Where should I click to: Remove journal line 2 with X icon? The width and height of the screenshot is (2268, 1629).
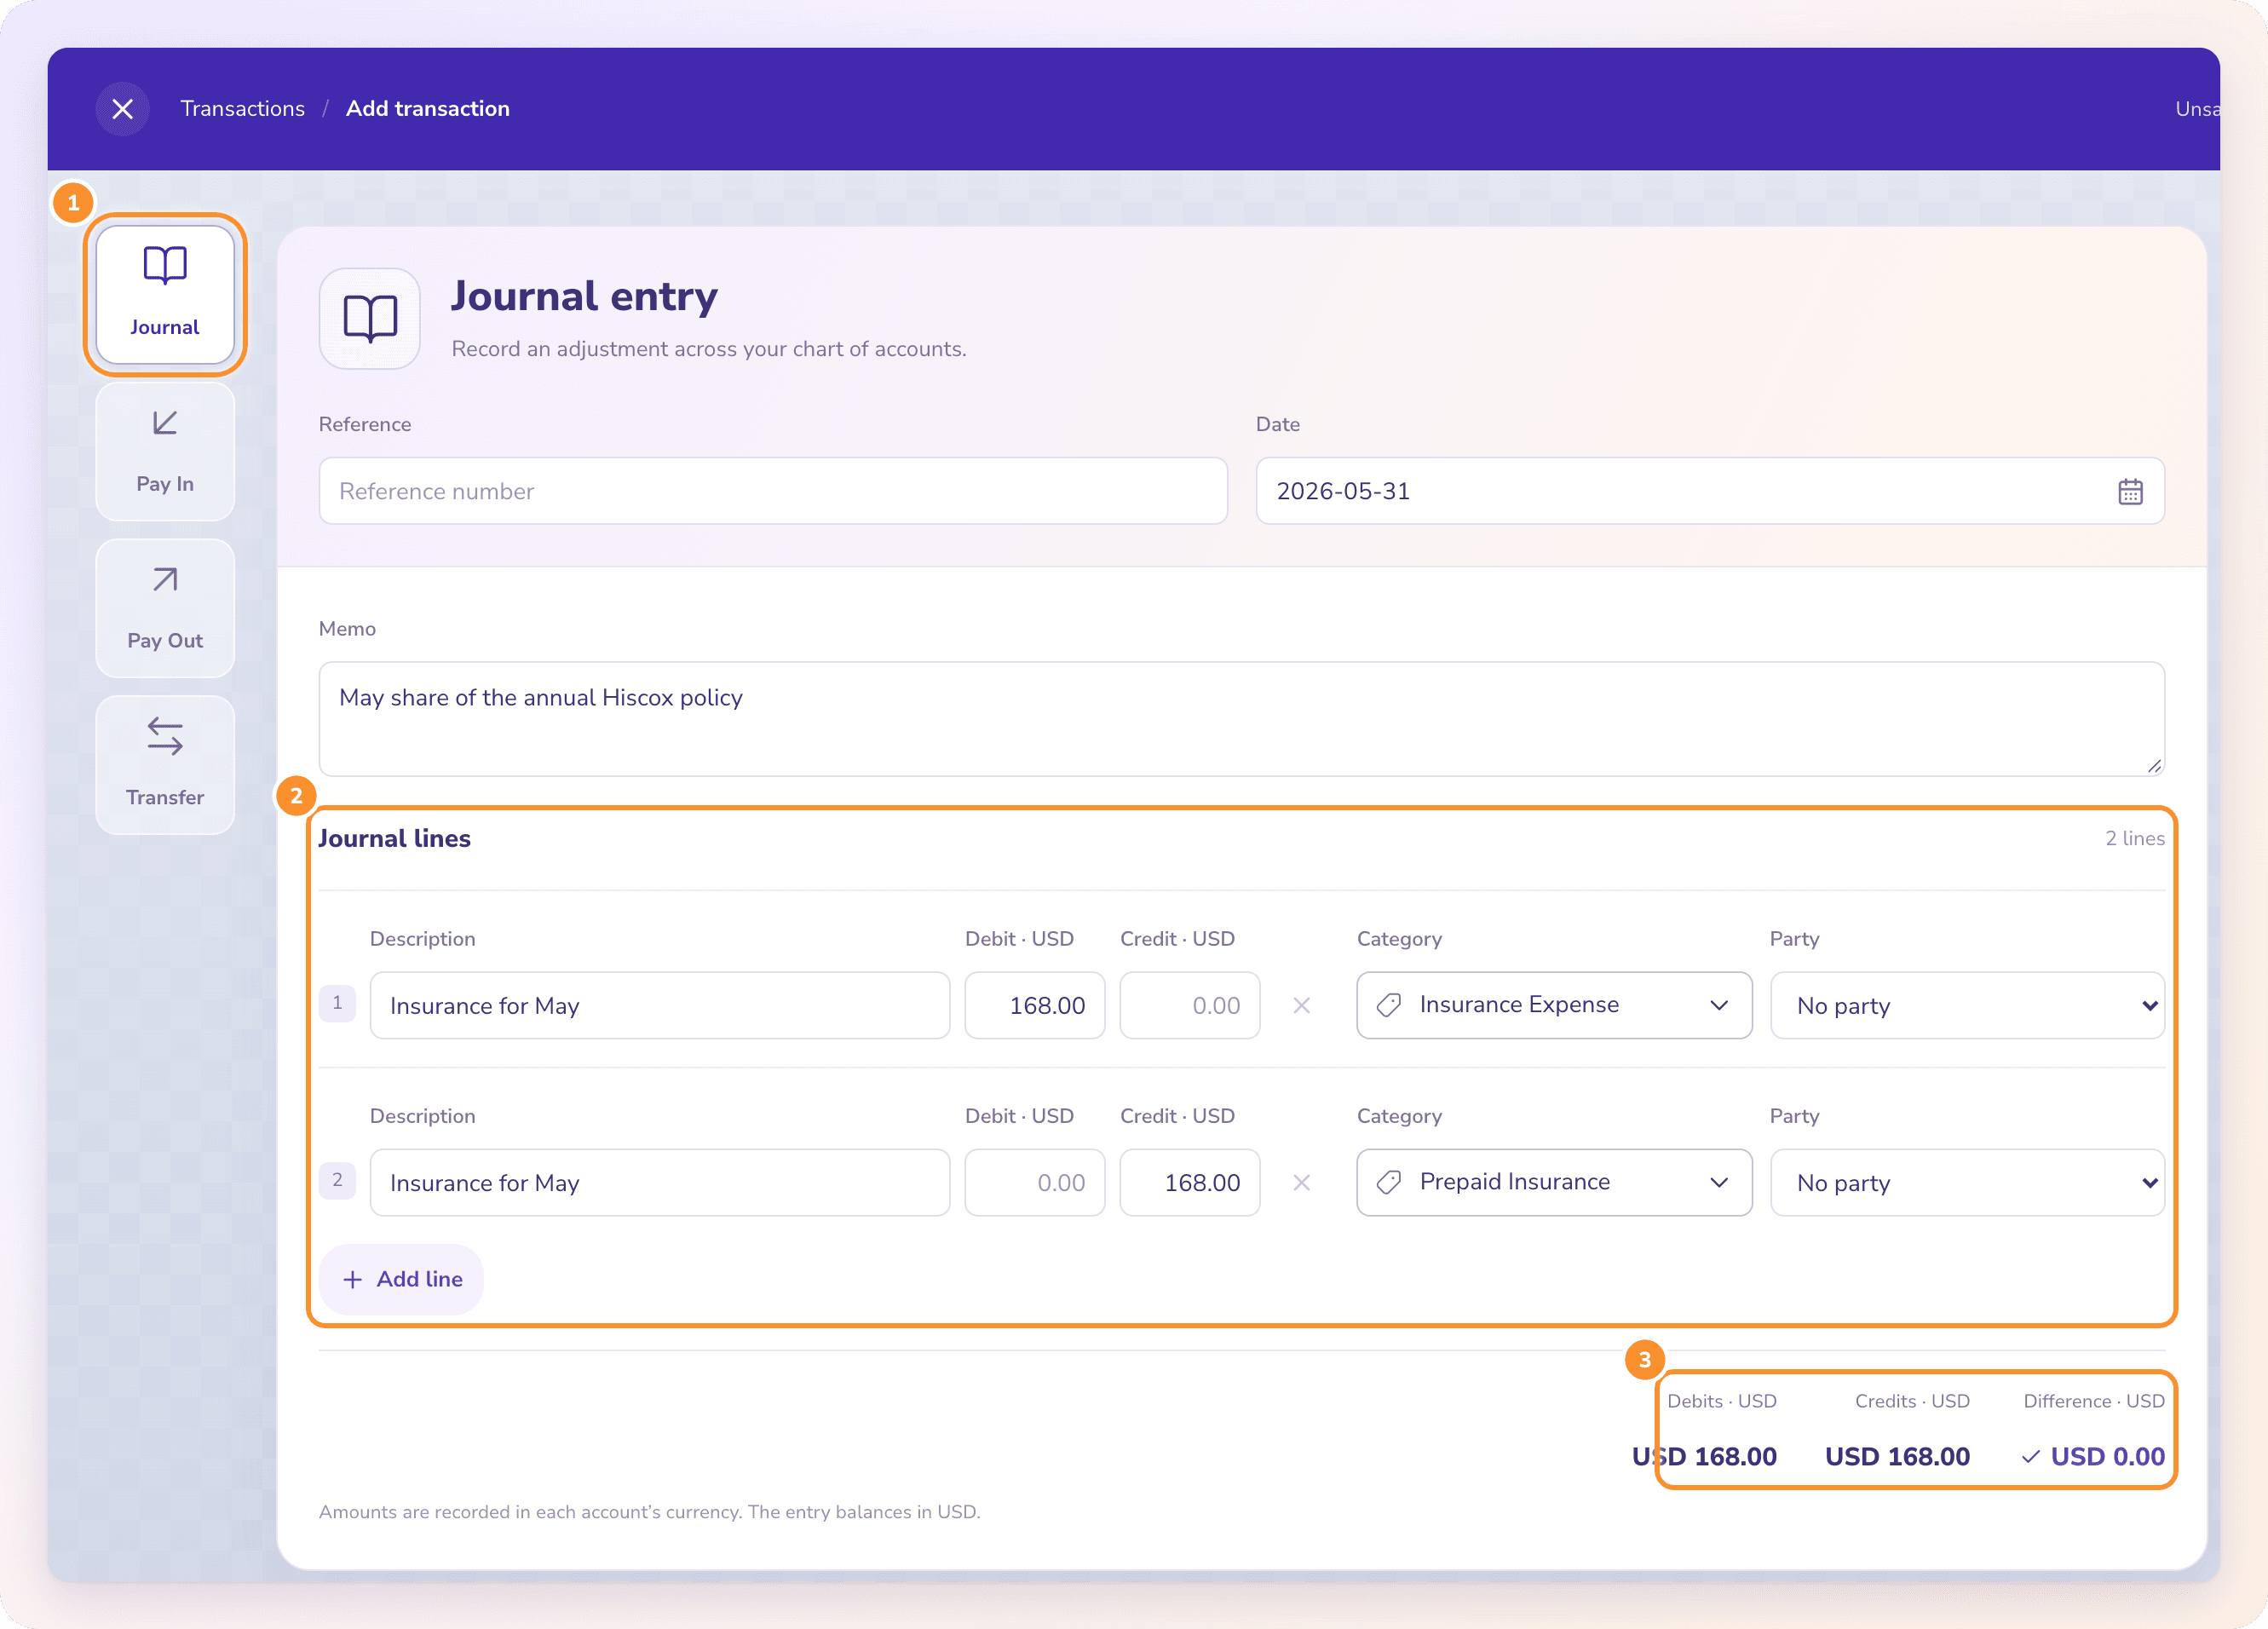tap(1301, 1182)
